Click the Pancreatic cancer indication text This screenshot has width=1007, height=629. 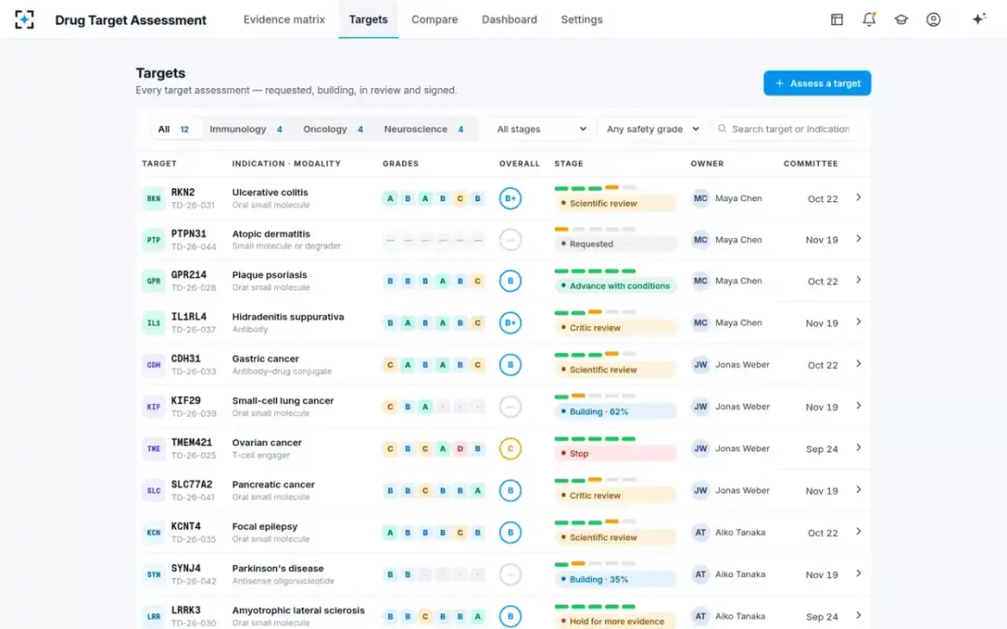pyautogui.click(x=274, y=484)
